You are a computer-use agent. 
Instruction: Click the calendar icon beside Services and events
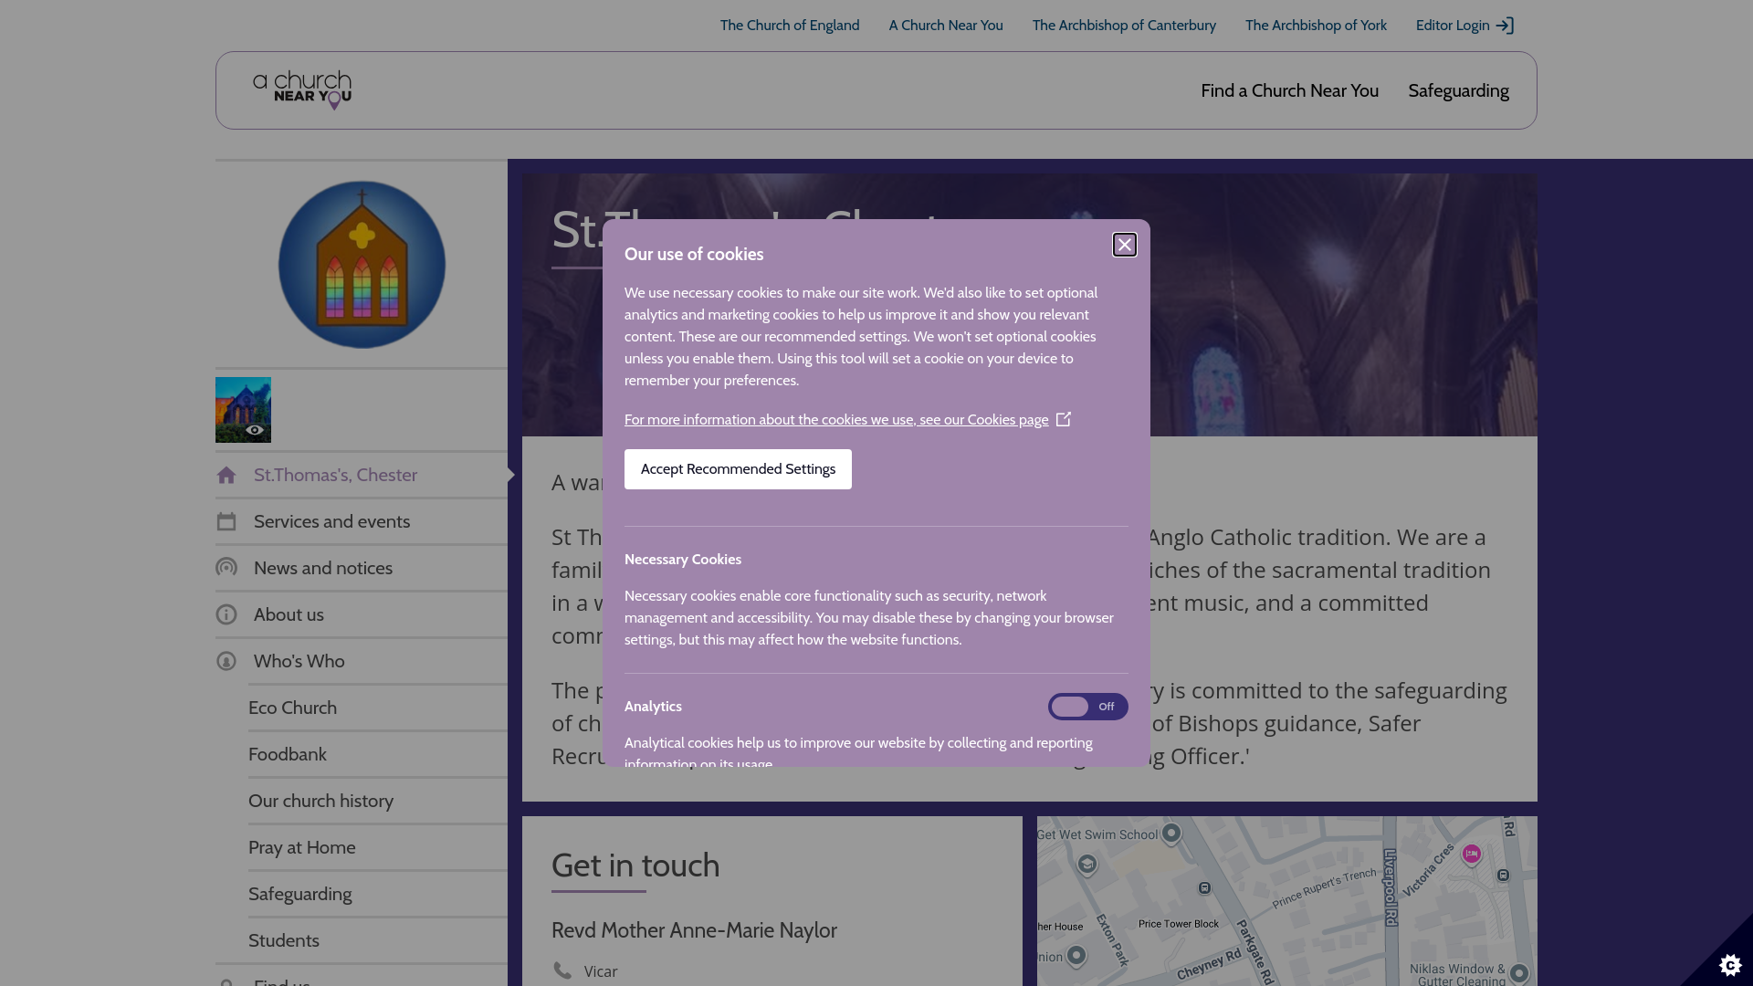tap(226, 521)
